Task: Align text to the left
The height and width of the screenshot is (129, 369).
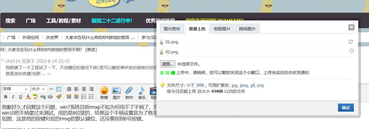Action: (x=76, y=89)
